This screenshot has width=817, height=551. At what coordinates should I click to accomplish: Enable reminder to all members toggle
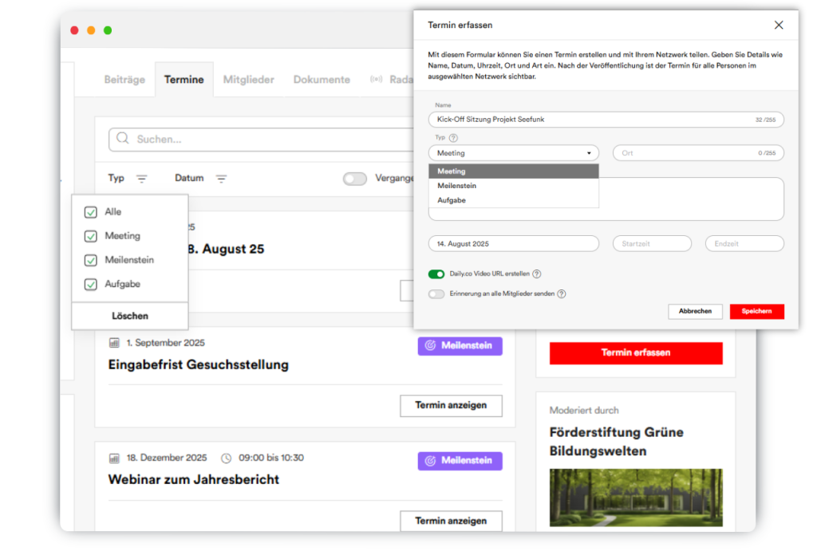pyautogui.click(x=436, y=294)
